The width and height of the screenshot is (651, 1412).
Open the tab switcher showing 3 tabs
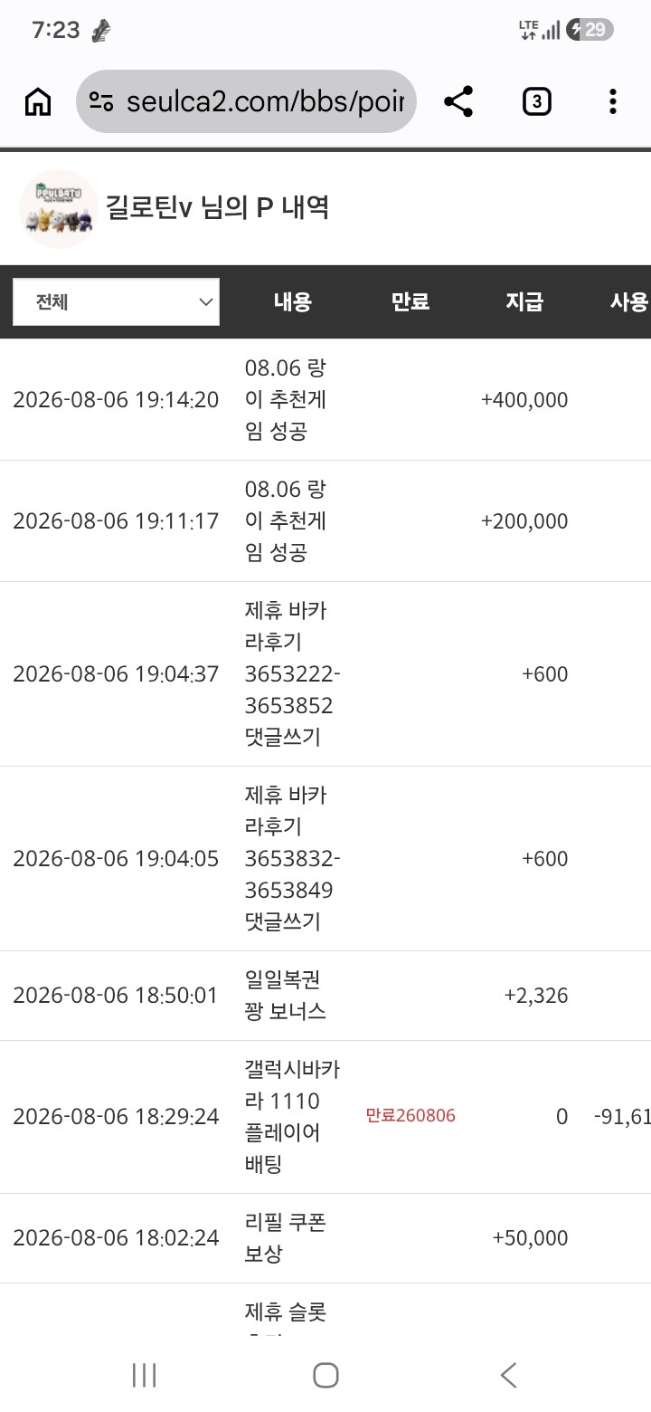(537, 102)
